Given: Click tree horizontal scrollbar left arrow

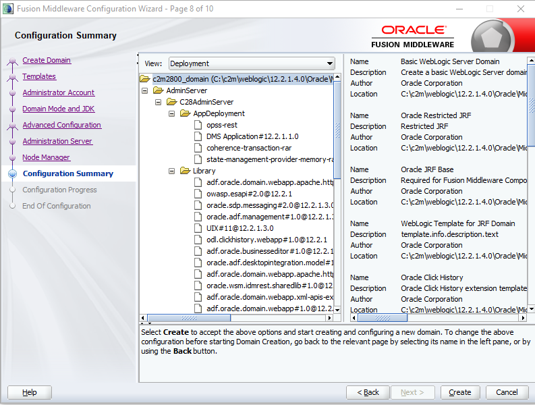Looking at the screenshot, I should (x=142, y=318).
